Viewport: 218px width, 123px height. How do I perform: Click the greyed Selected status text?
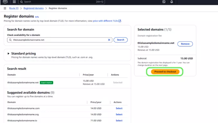coord(118,83)
